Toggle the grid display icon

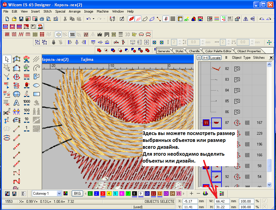point(173,19)
